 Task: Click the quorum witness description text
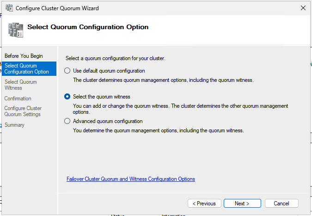pyautogui.click(x=180, y=109)
